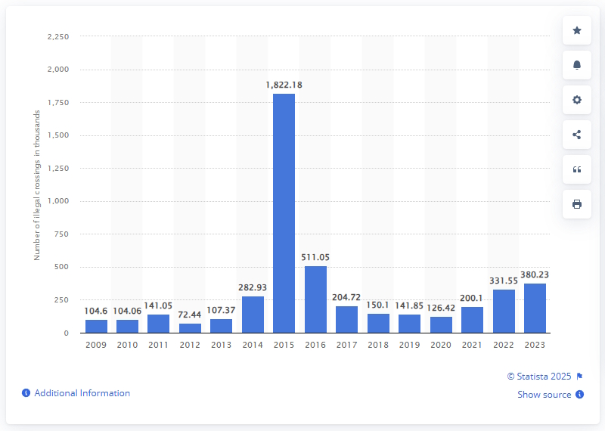Click the share icon button
605x431 pixels.
click(x=577, y=135)
